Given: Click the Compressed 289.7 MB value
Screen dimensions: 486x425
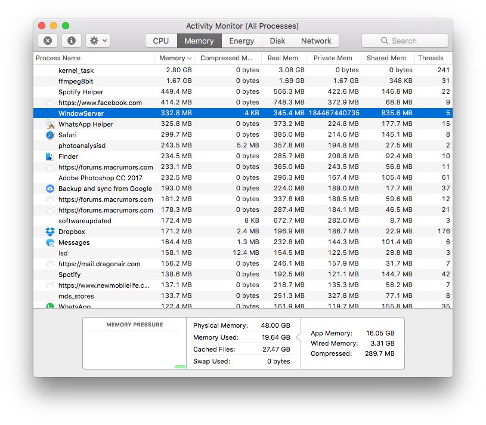Looking at the screenshot, I should 380,353.
